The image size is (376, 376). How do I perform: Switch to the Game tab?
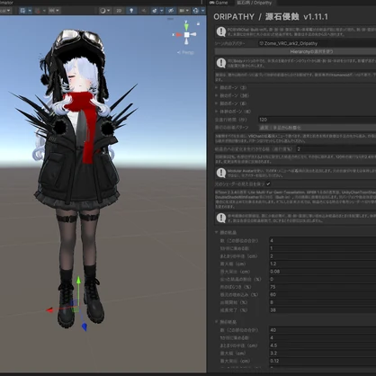point(219,3)
